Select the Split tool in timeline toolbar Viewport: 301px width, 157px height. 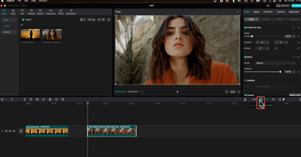click(x=24, y=99)
